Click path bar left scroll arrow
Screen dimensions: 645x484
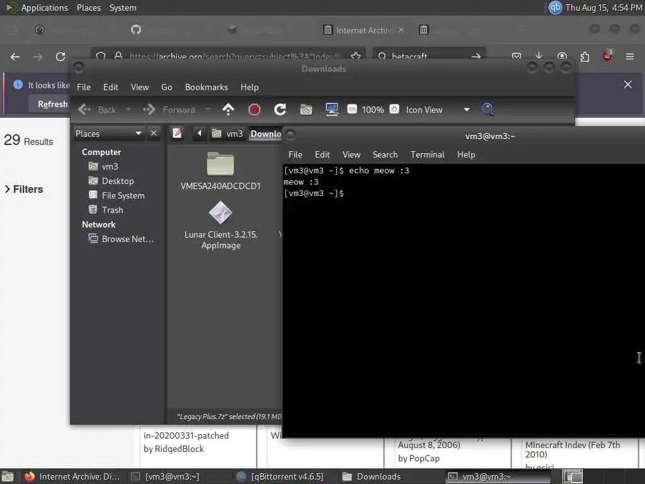tap(200, 134)
